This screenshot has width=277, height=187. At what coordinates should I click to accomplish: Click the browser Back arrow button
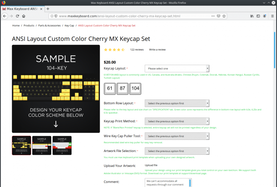[x=5, y=16]
